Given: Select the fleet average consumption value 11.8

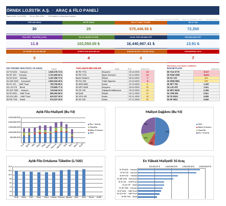Looking at the screenshot, I should pos(34,44).
